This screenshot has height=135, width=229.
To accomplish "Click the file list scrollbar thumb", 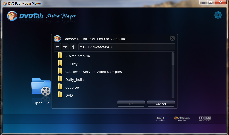I will [x=173, y=59].
